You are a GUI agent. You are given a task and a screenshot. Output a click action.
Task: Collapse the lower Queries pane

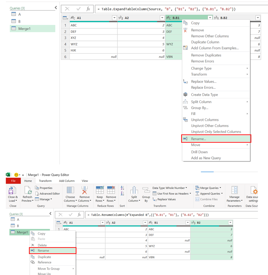(x=50, y=214)
